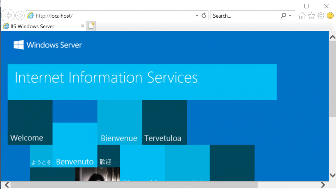Click the browser Forward arrow button
336x189 pixels.
pyautogui.click(x=20, y=16)
